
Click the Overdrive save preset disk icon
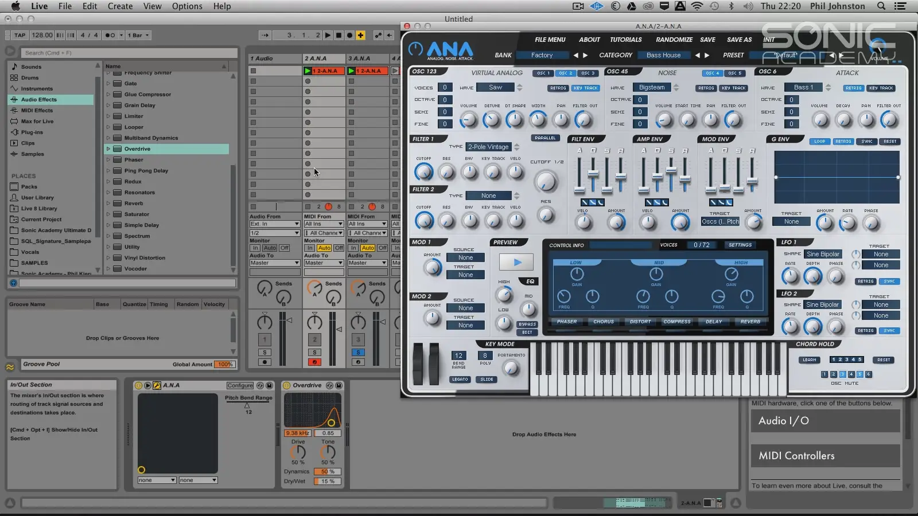tap(339, 385)
